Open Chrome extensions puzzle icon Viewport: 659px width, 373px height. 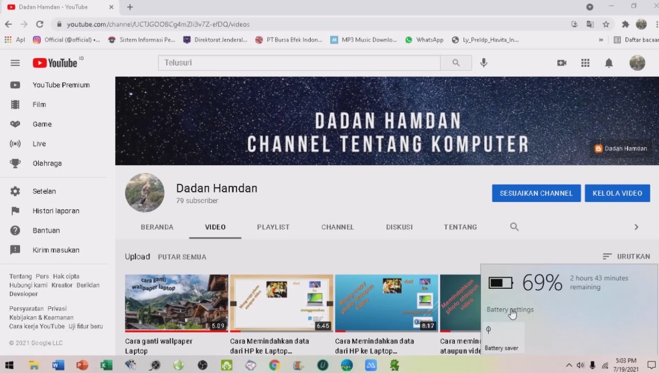click(x=626, y=24)
